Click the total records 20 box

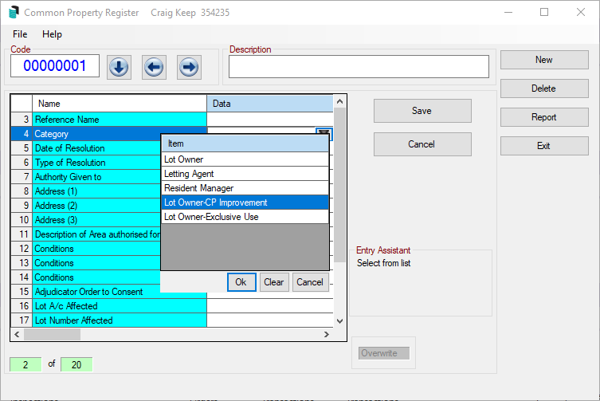[76, 364]
